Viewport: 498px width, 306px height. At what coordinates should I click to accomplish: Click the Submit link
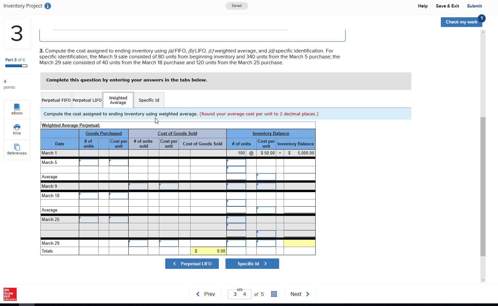click(x=474, y=6)
